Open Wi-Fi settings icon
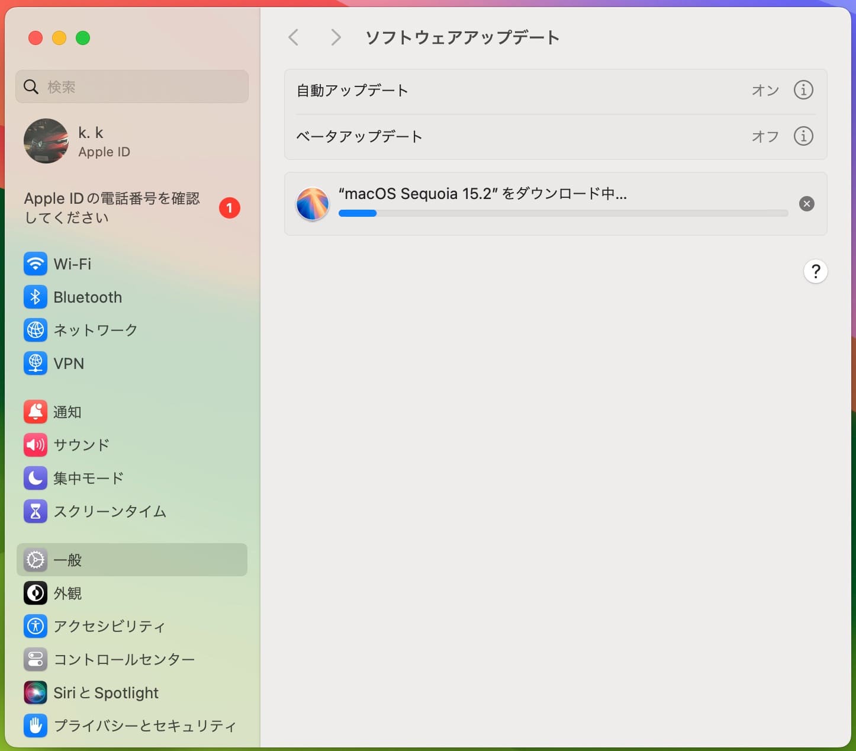The width and height of the screenshot is (856, 751). click(x=36, y=264)
